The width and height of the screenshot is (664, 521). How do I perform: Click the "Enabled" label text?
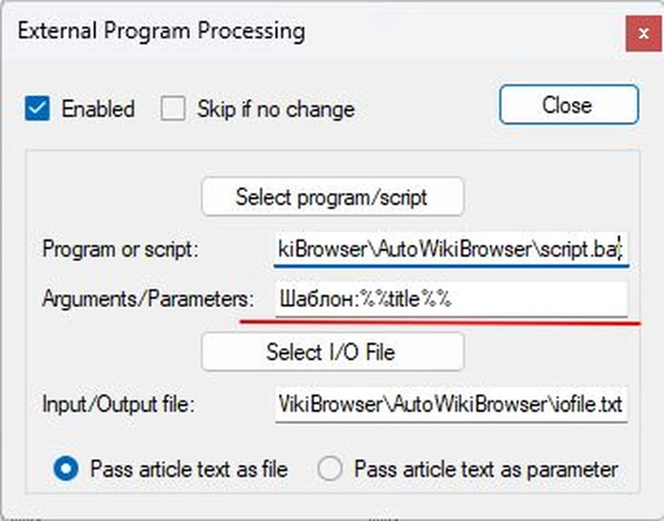(x=98, y=109)
